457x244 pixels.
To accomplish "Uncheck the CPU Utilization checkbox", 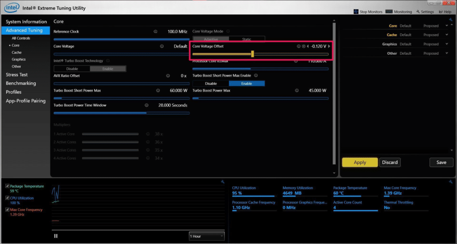I will [8, 198].
